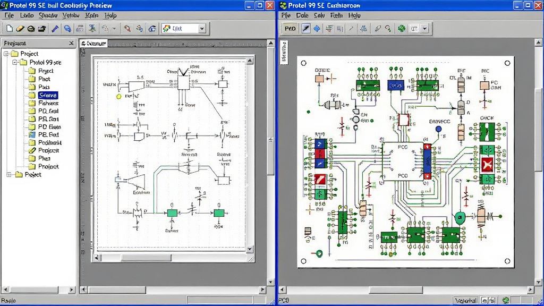The height and width of the screenshot is (306, 544).
Task: Select the central PCO chip on the PCB
Action: (403, 161)
